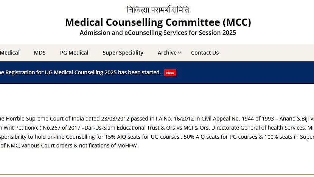Click the chevron arrow next to Archive
Image resolution: width=314 pixels, height=177 pixels.
[179, 53]
